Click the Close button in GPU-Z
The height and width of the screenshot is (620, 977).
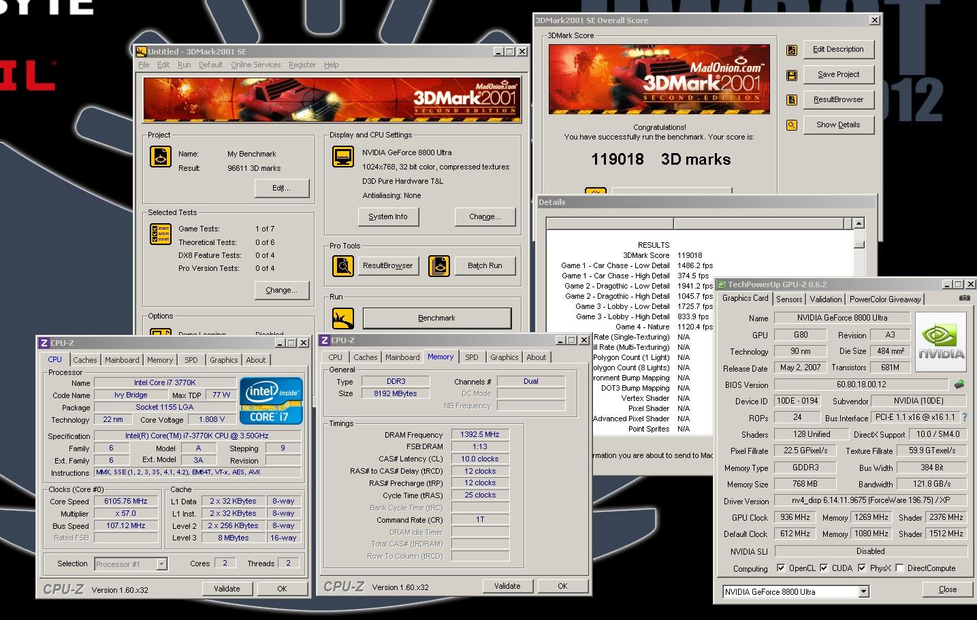tap(947, 589)
